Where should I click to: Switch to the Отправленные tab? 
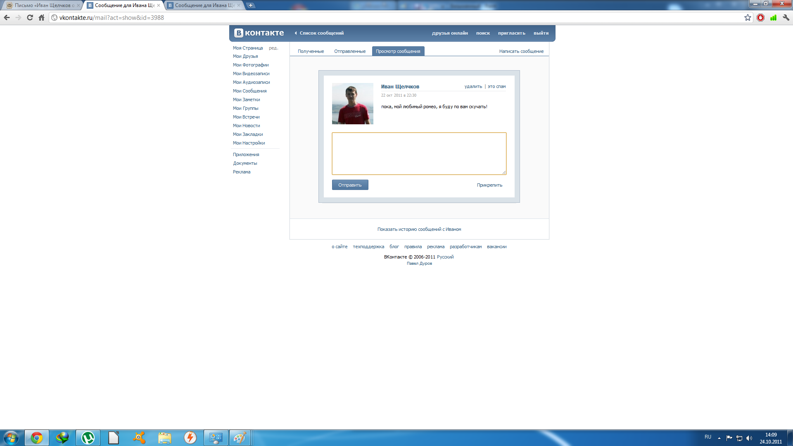click(350, 51)
